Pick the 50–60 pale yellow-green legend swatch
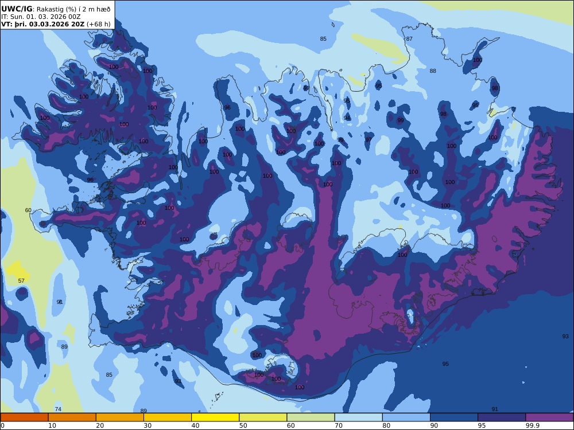574x430 pixels. point(263,417)
